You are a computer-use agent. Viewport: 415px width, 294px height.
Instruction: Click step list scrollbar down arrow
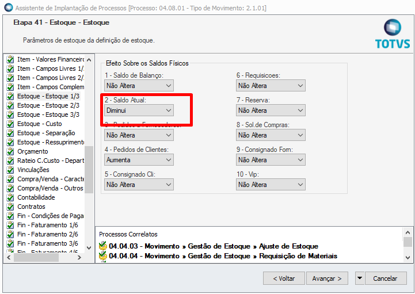point(89,248)
